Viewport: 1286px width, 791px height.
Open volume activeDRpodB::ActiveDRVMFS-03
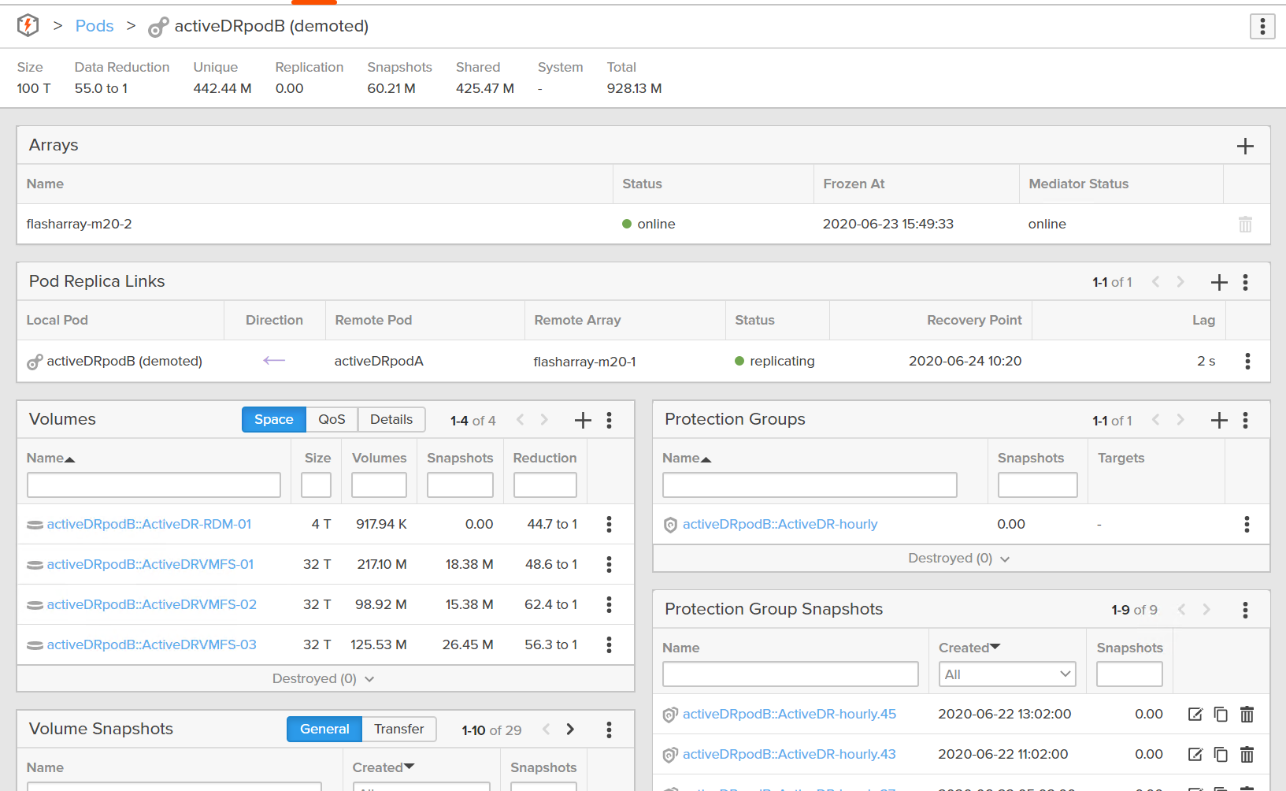coord(151,644)
